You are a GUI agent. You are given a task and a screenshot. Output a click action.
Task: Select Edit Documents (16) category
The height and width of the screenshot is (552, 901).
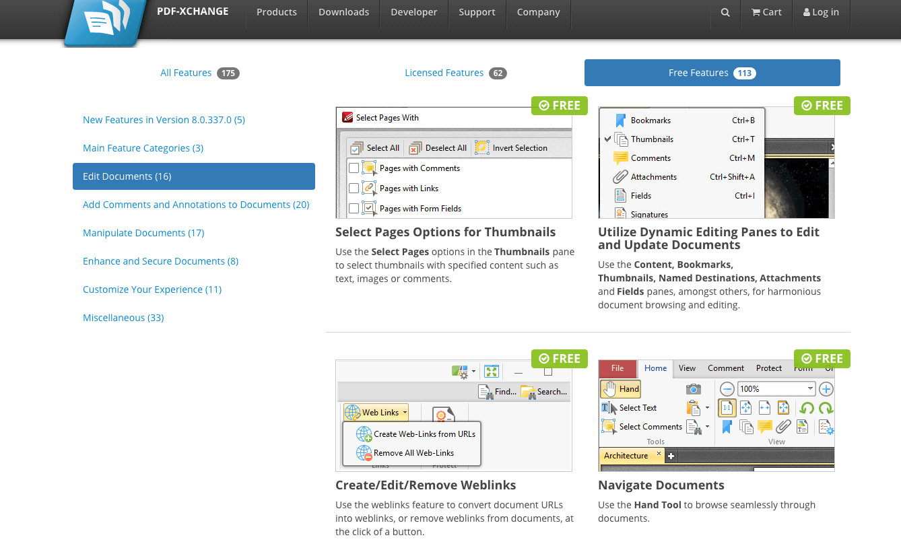coord(194,176)
